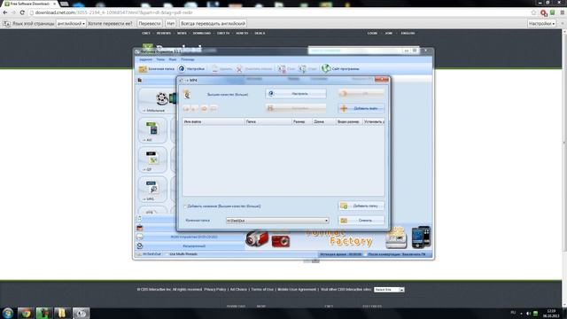This screenshot has height=319, width=567.
Task: Open 'DOWNLOAD' in the CNET navigation
Action: pos(201,34)
